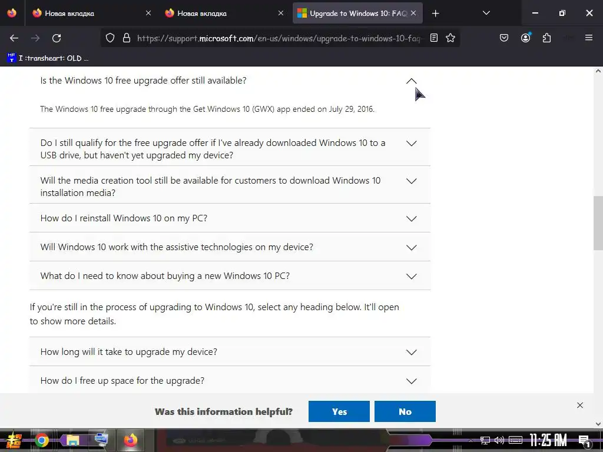
Task: Open the Start menu button
Action: 14,440
